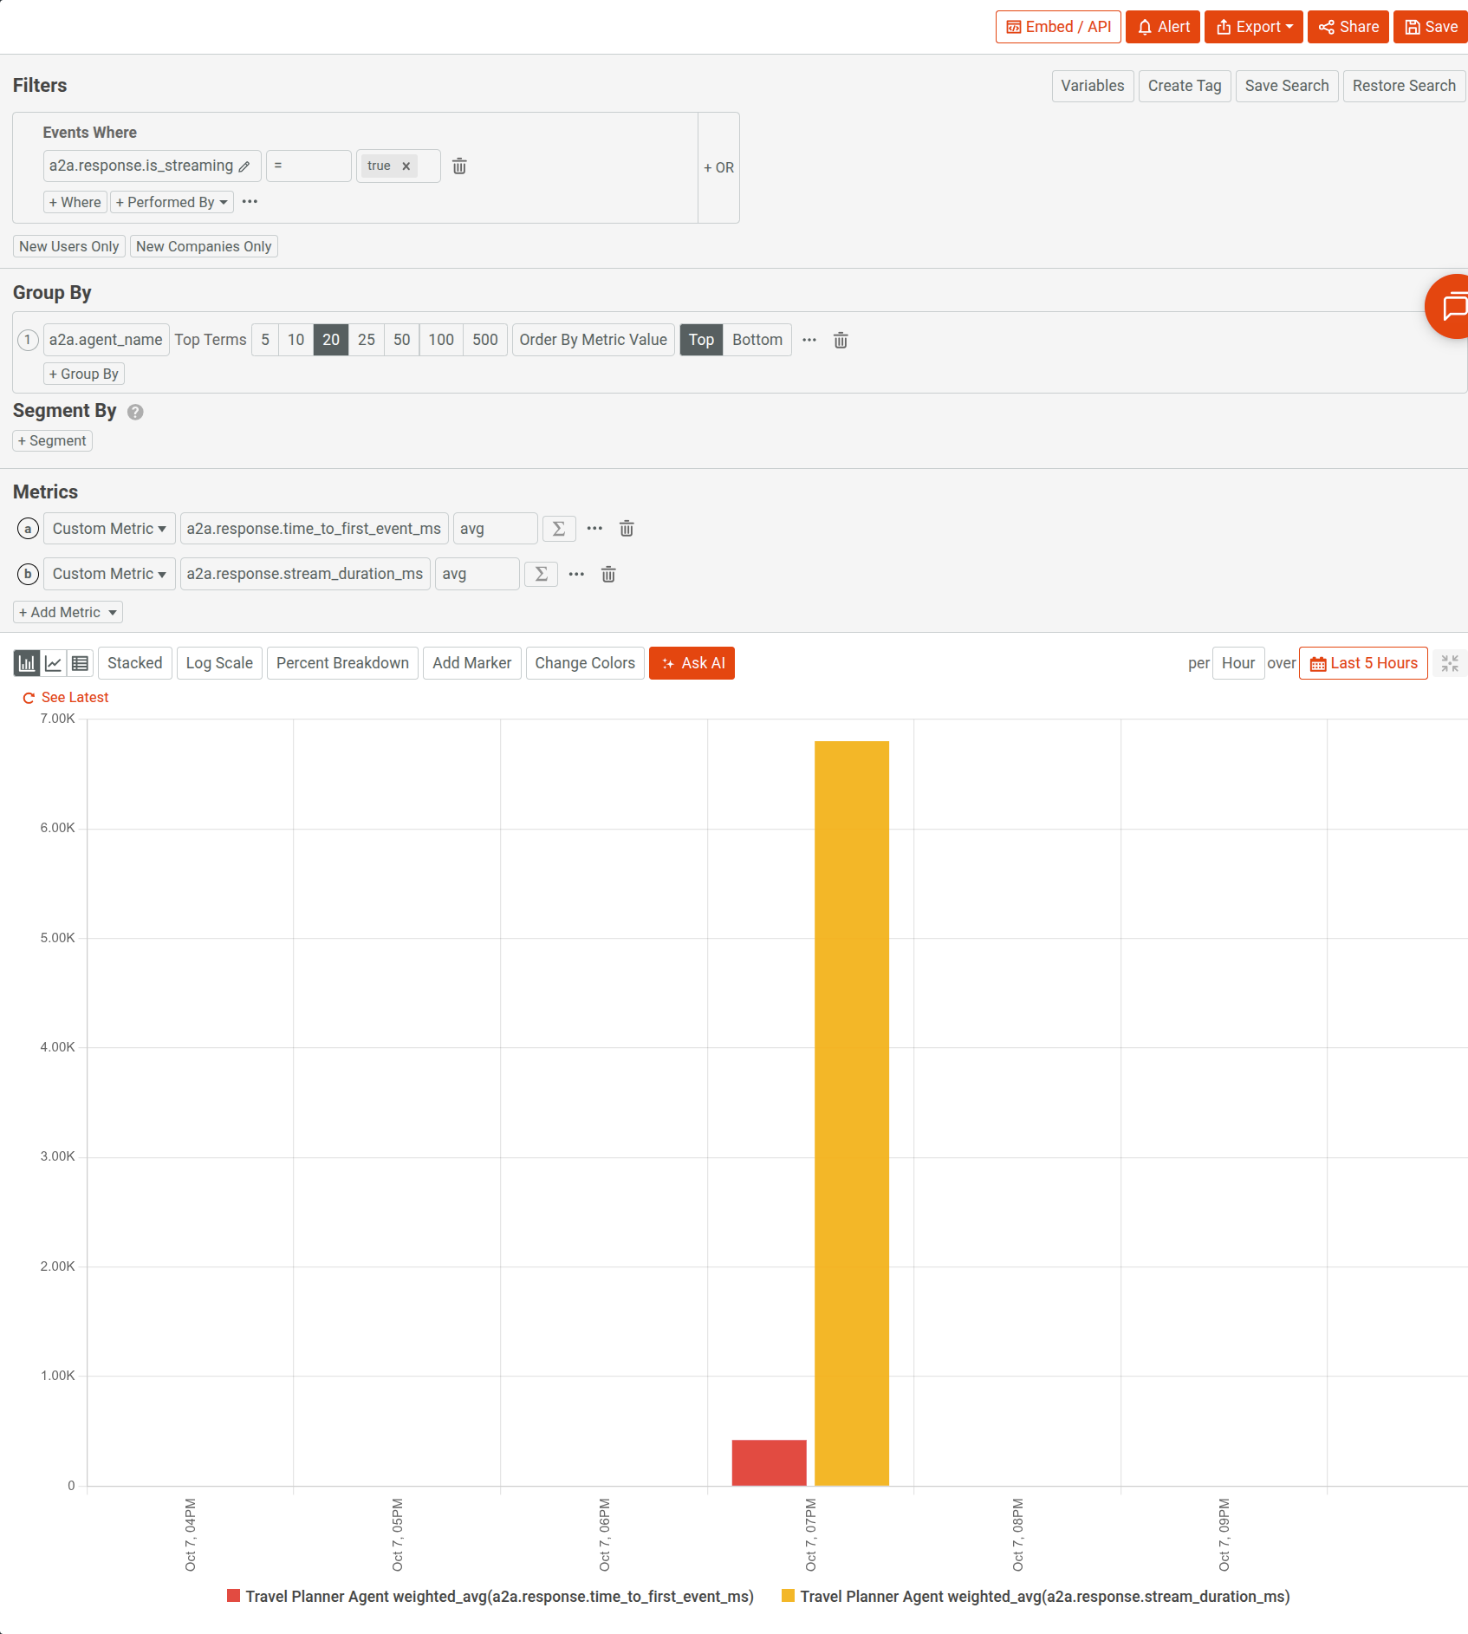
Task: Select top 500 terms
Action: tap(485, 340)
